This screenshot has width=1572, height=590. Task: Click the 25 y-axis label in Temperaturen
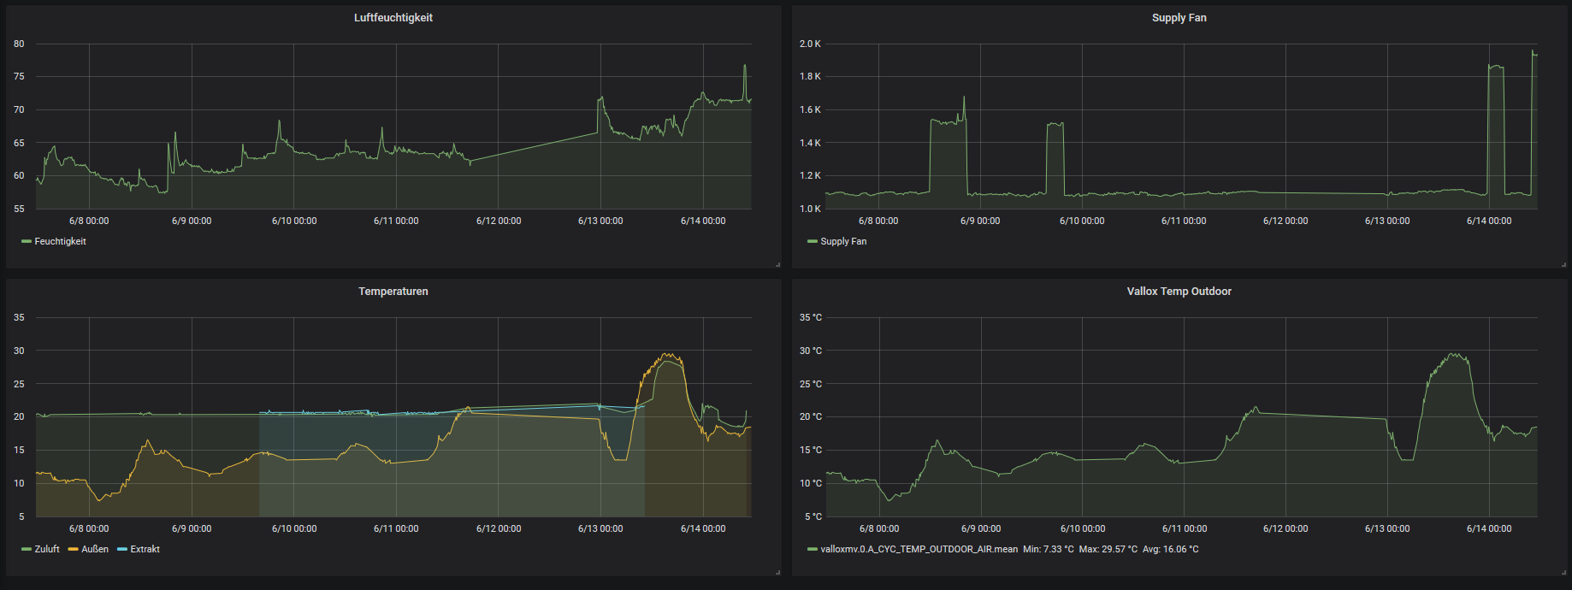point(19,384)
